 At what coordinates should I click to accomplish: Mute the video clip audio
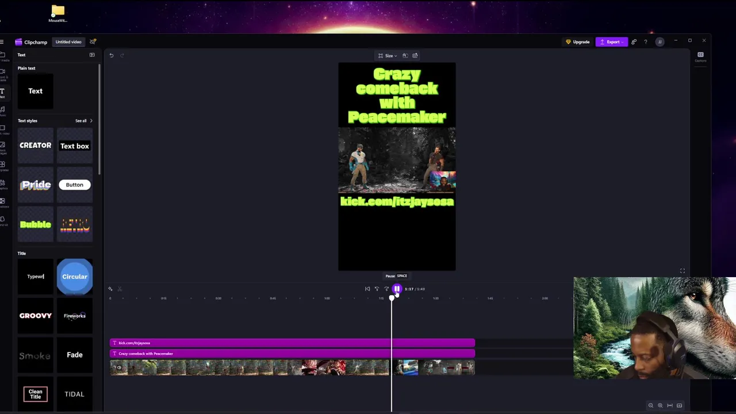(x=118, y=367)
